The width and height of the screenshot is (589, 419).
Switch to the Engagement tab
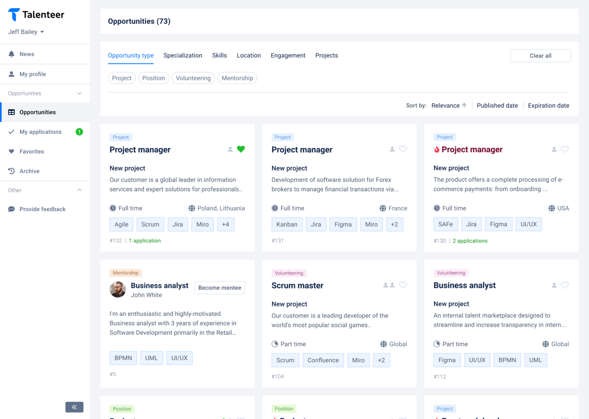pos(288,56)
